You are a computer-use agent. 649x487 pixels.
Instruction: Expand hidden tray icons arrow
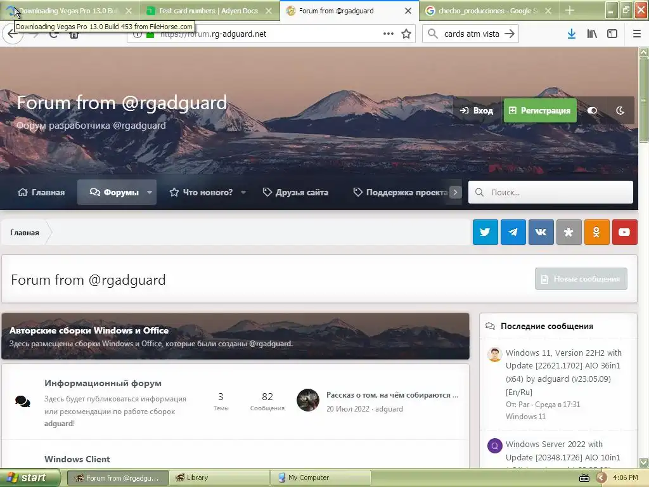pyautogui.click(x=601, y=478)
